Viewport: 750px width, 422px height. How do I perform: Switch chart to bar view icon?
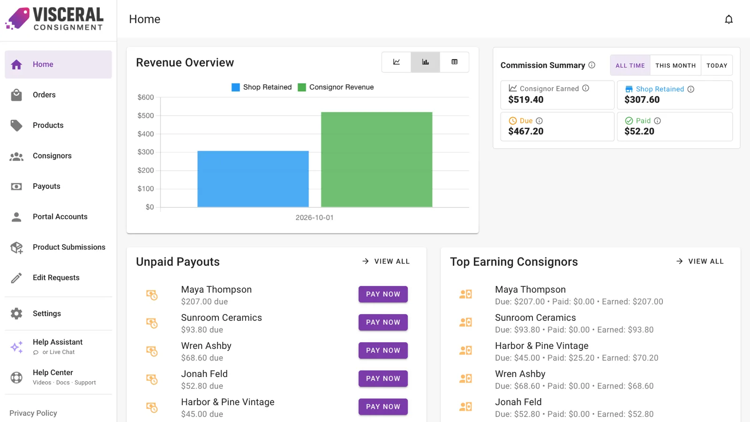tap(425, 62)
